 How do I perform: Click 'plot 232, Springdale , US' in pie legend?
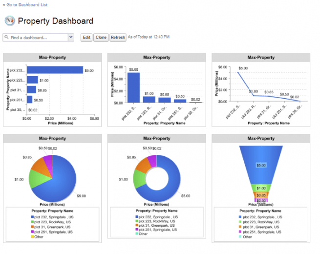(54, 217)
